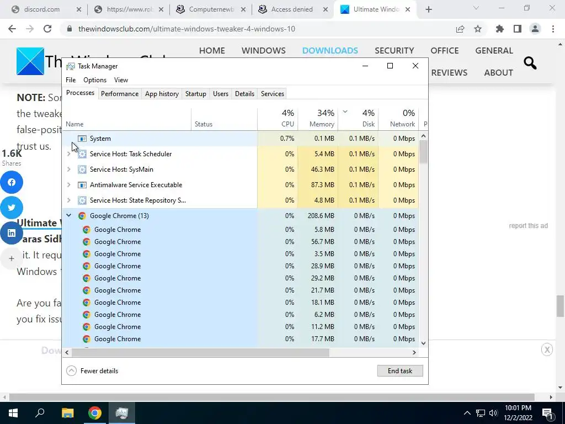Switch to the Services tab
The width and height of the screenshot is (565, 424).
(273, 94)
